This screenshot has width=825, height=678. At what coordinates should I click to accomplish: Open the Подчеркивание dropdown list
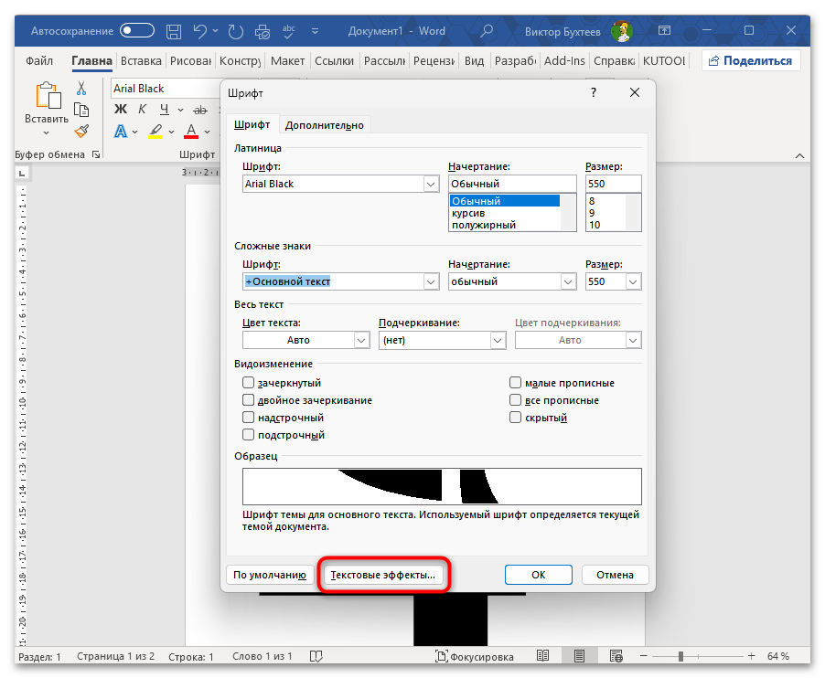[498, 340]
